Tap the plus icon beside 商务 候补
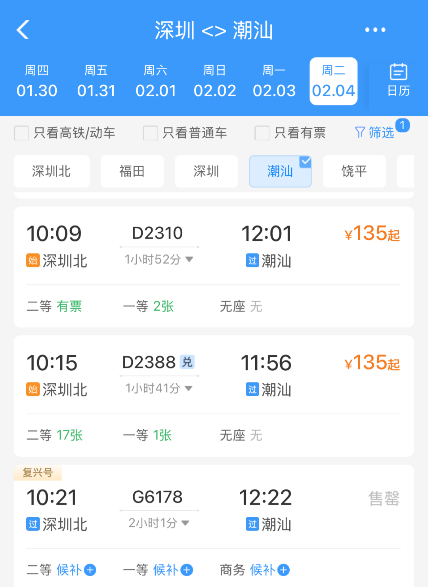This screenshot has height=587, width=428. pyautogui.click(x=283, y=570)
